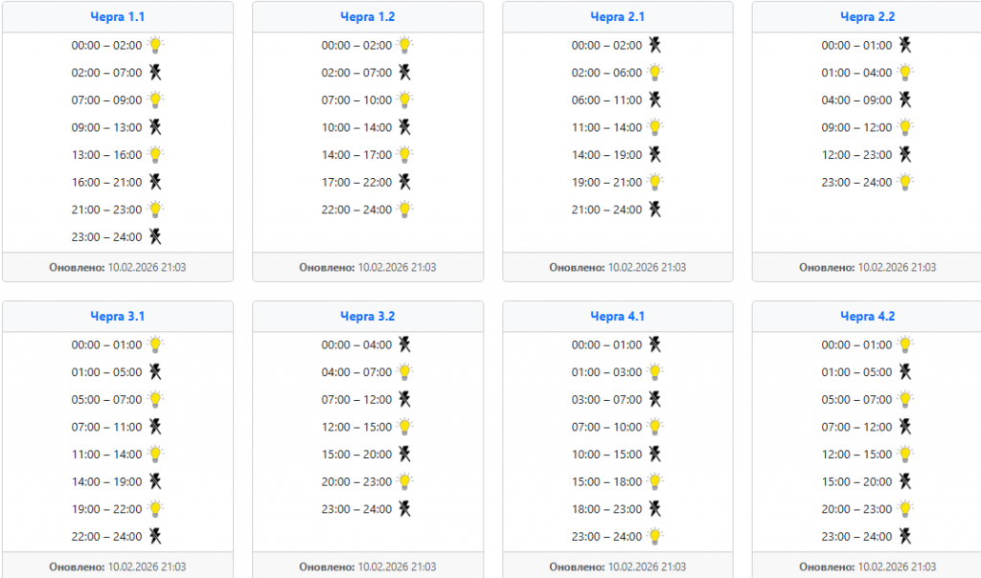The width and height of the screenshot is (981, 578).
Task: Click power-off icon for 12:00 – 23:00 in Черга 2.2
Action: point(905,154)
